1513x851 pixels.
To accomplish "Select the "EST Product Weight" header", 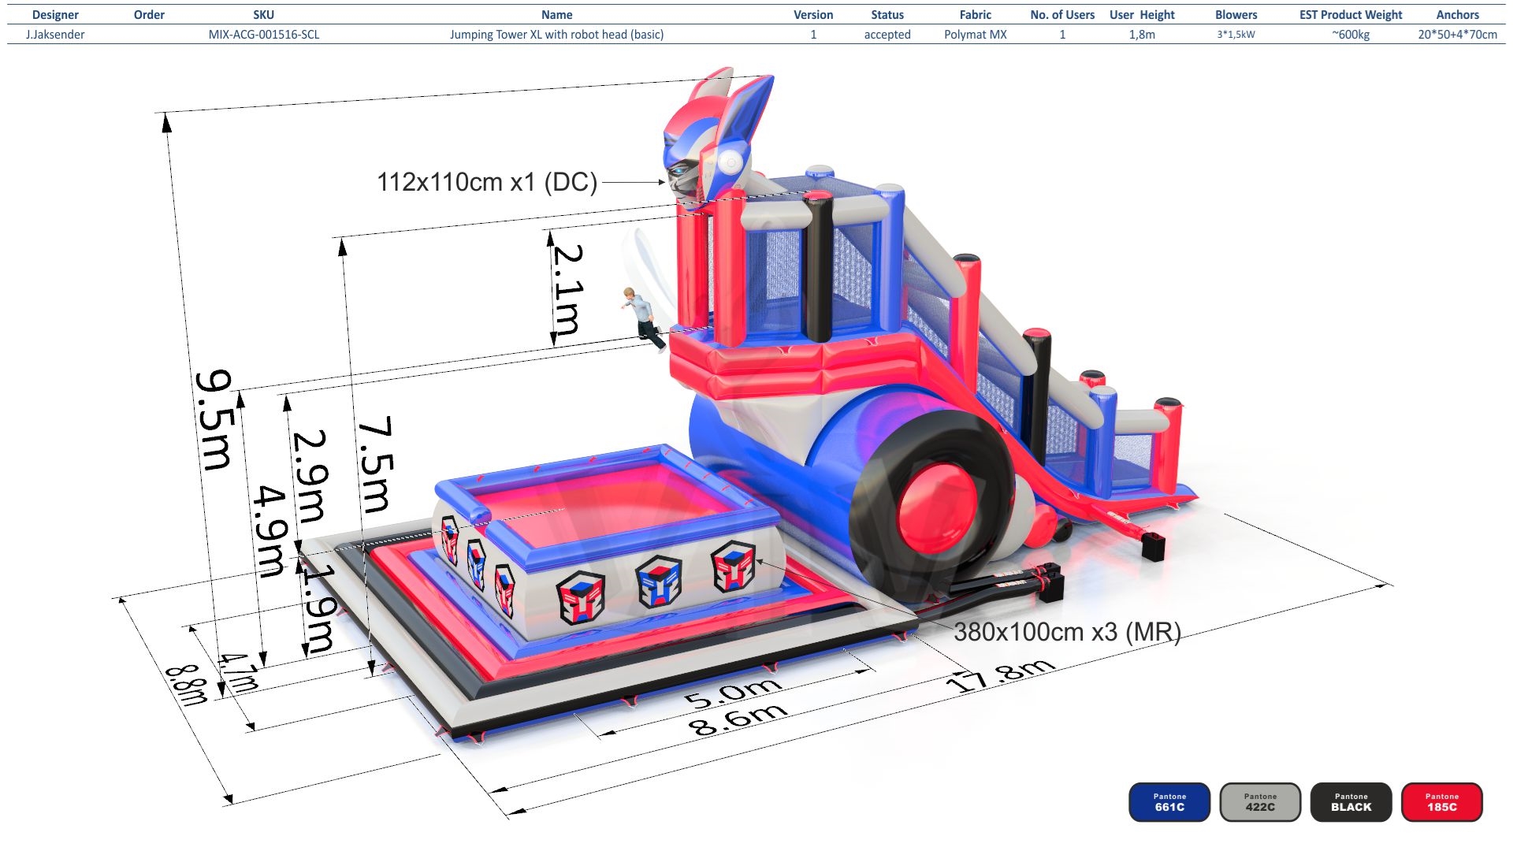I will pos(1351,15).
